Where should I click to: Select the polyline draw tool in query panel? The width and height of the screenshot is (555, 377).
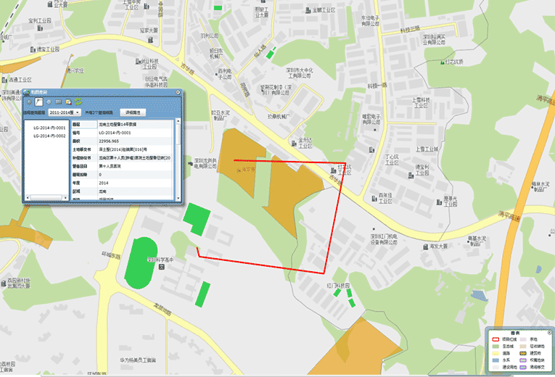click(x=38, y=102)
